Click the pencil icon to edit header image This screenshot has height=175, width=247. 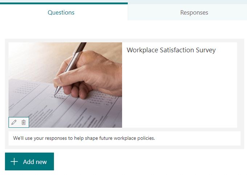14,122
